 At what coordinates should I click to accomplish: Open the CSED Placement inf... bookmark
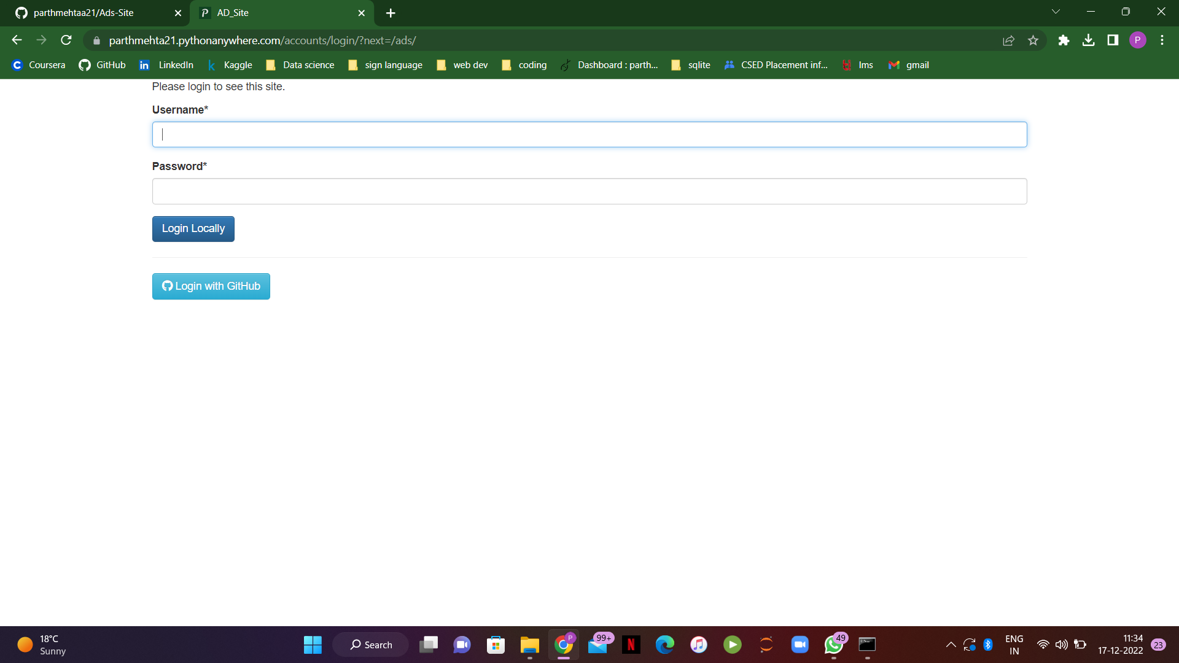click(x=776, y=65)
